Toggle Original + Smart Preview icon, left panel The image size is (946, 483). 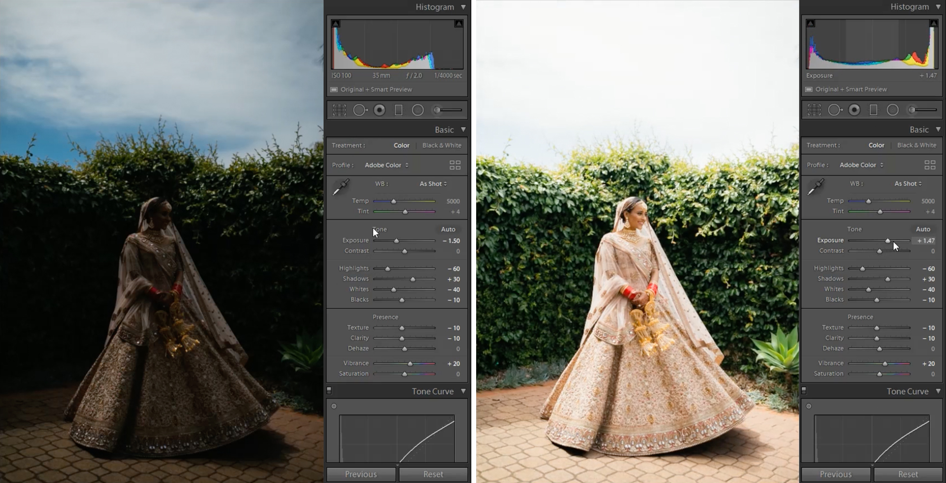coord(334,89)
